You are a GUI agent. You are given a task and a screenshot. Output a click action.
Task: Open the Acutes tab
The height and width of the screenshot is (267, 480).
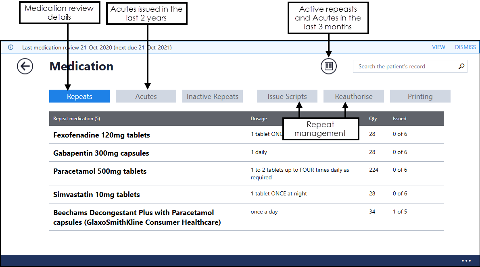[146, 97]
